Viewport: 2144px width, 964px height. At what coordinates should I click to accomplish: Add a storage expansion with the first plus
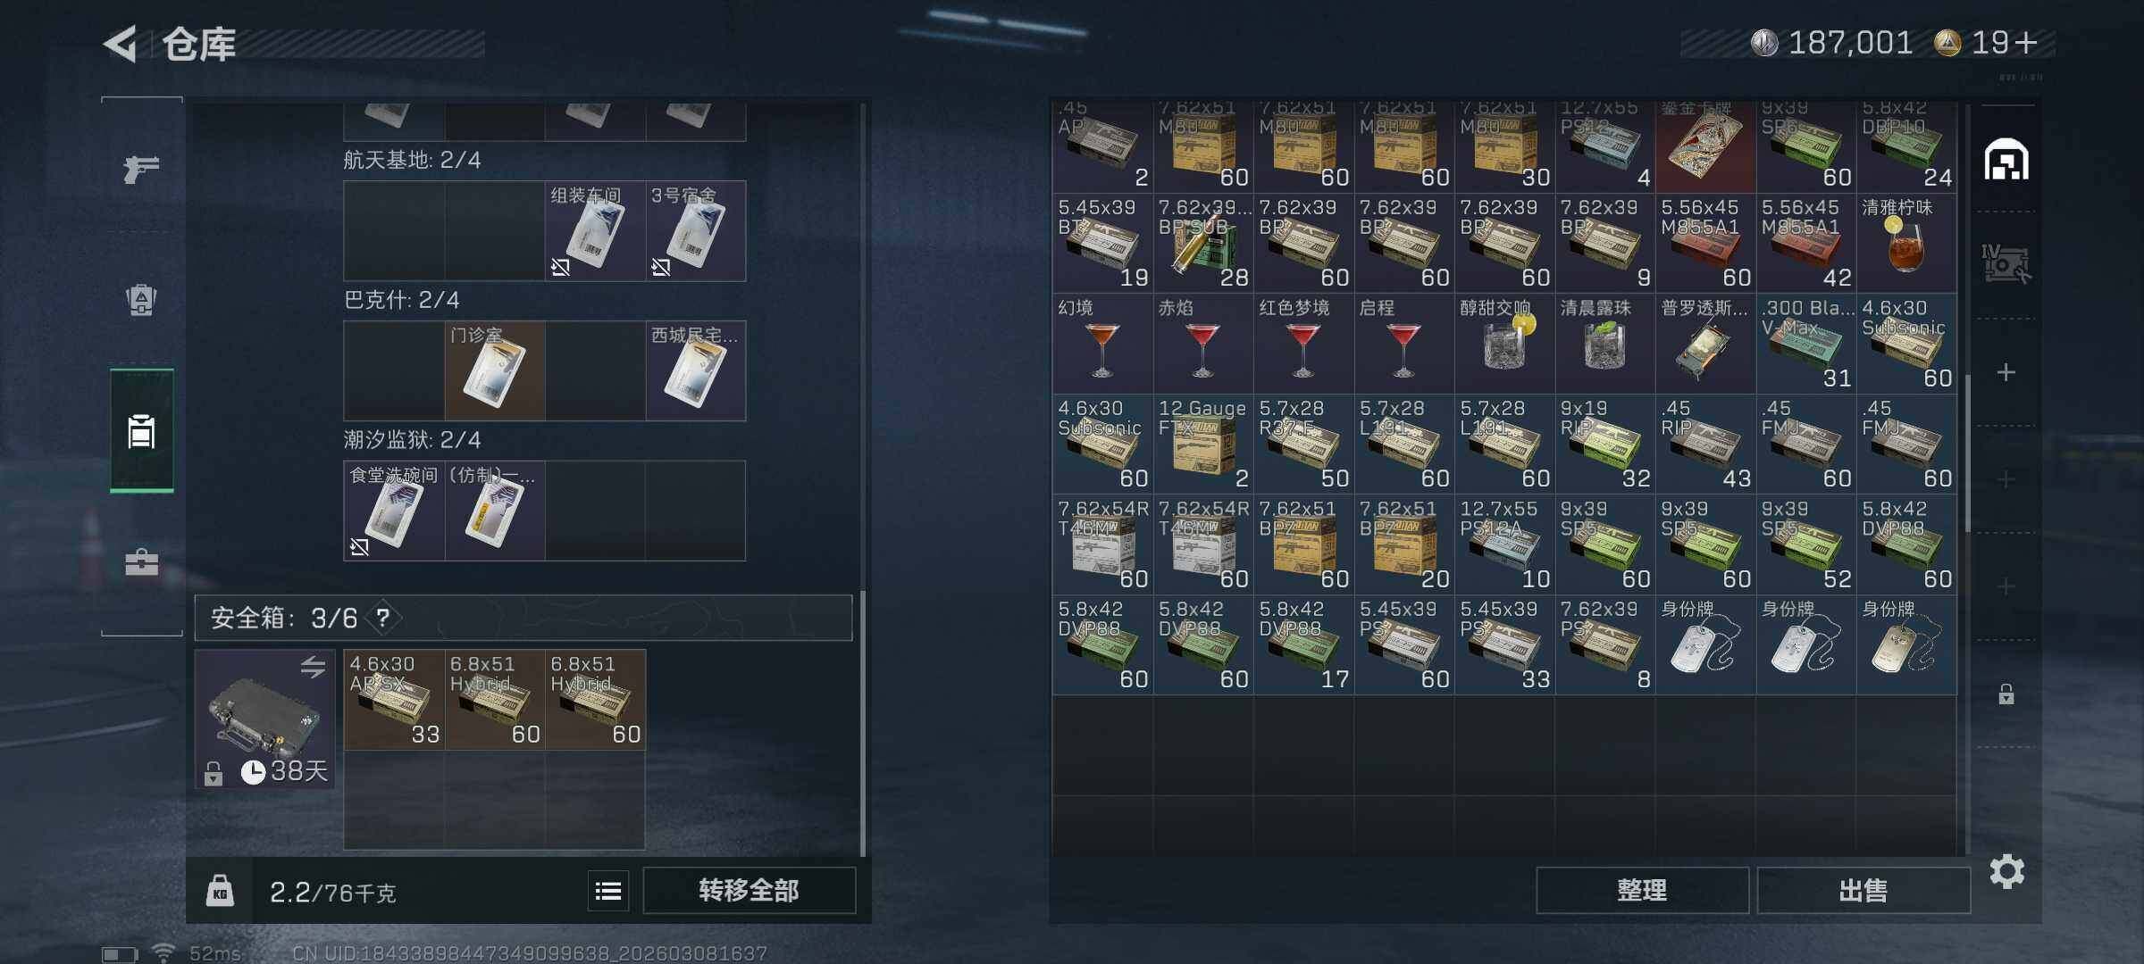click(x=2006, y=372)
